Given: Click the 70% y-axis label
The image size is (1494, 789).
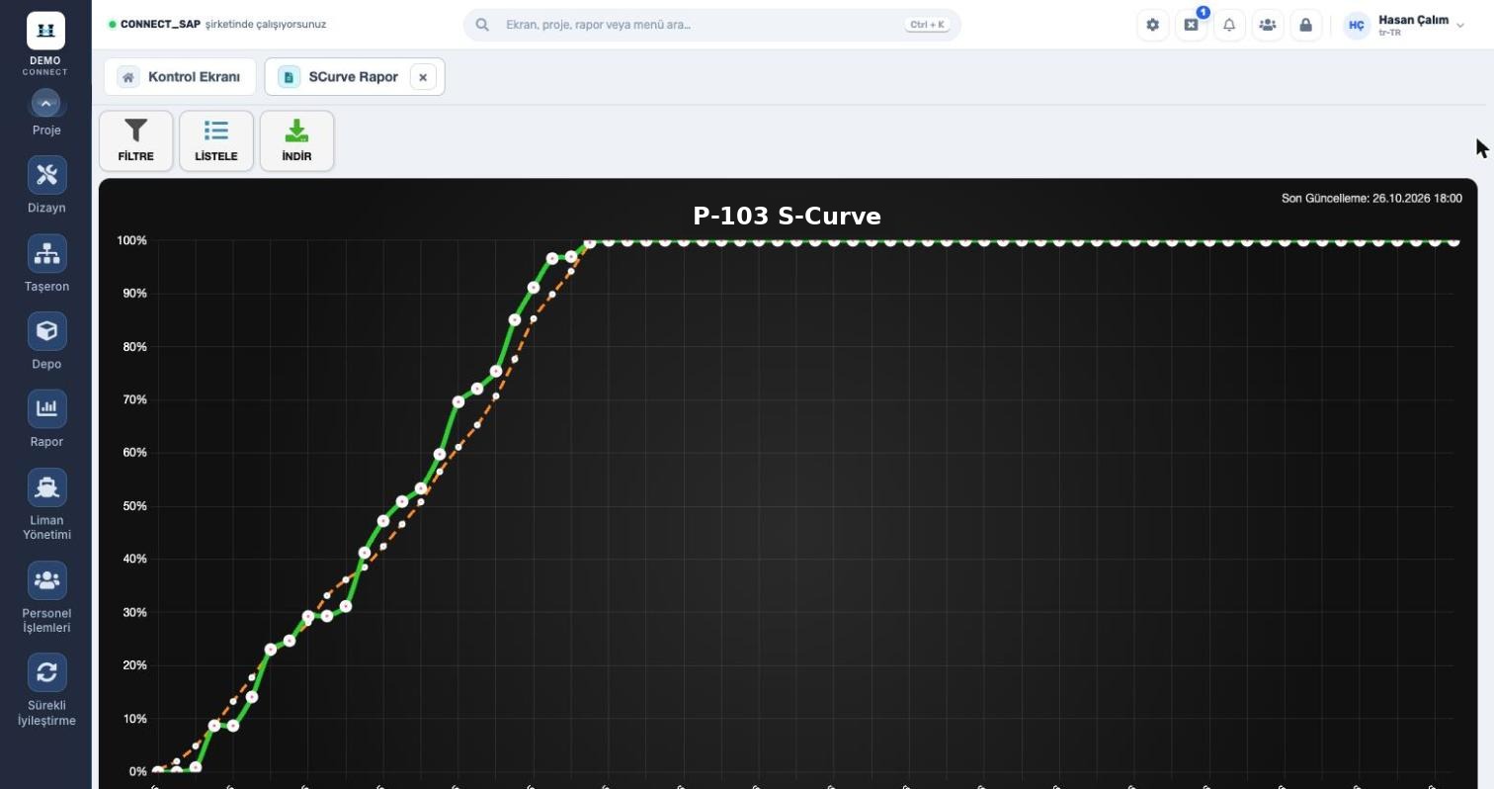Looking at the screenshot, I should pyautogui.click(x=133, y=399).
